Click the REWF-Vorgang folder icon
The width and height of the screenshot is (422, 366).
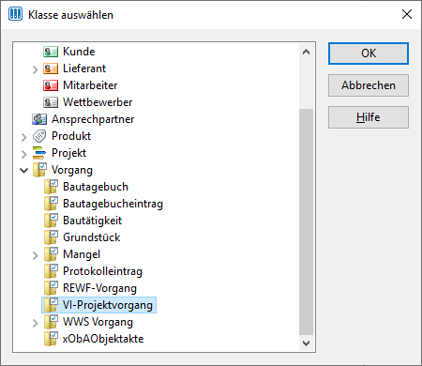pos(51,288)
